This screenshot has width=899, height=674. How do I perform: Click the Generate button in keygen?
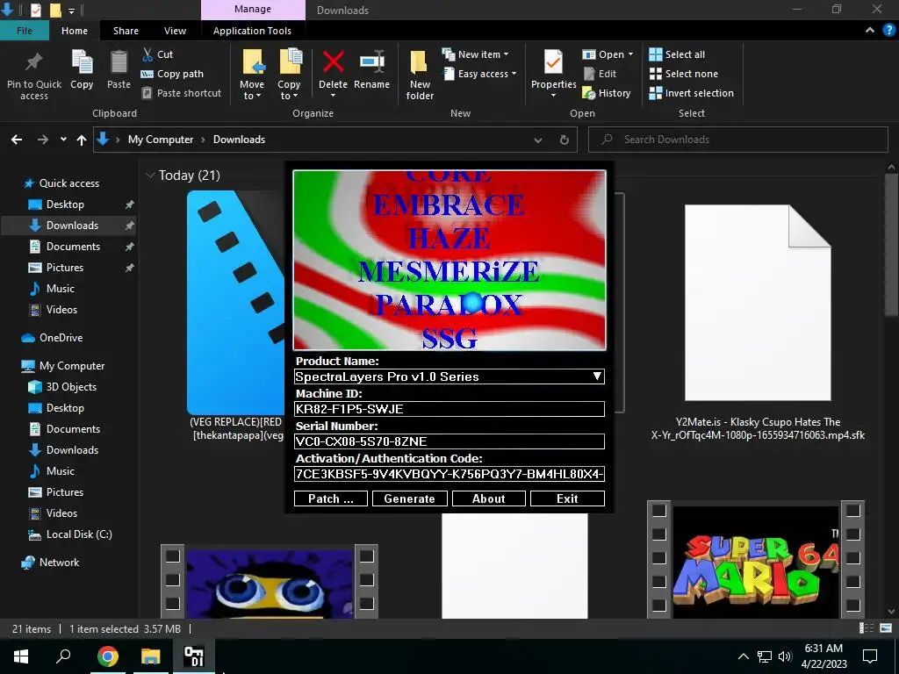[409, 498]
